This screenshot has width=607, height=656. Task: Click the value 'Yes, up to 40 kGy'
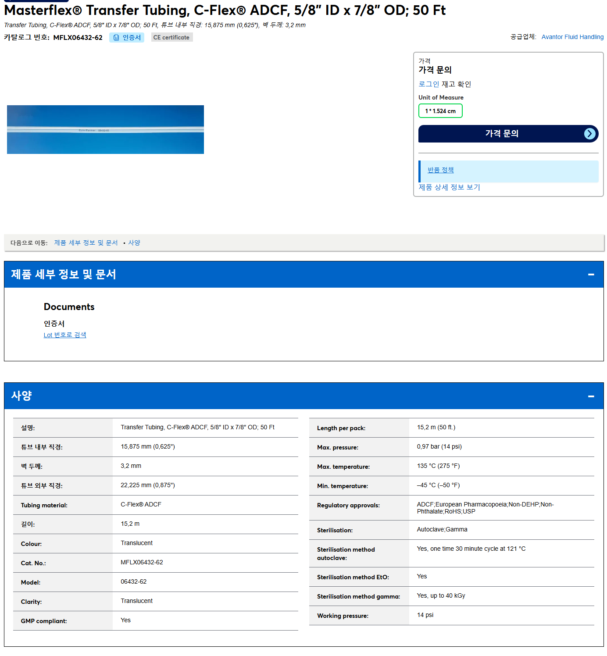tap(441, 596)
